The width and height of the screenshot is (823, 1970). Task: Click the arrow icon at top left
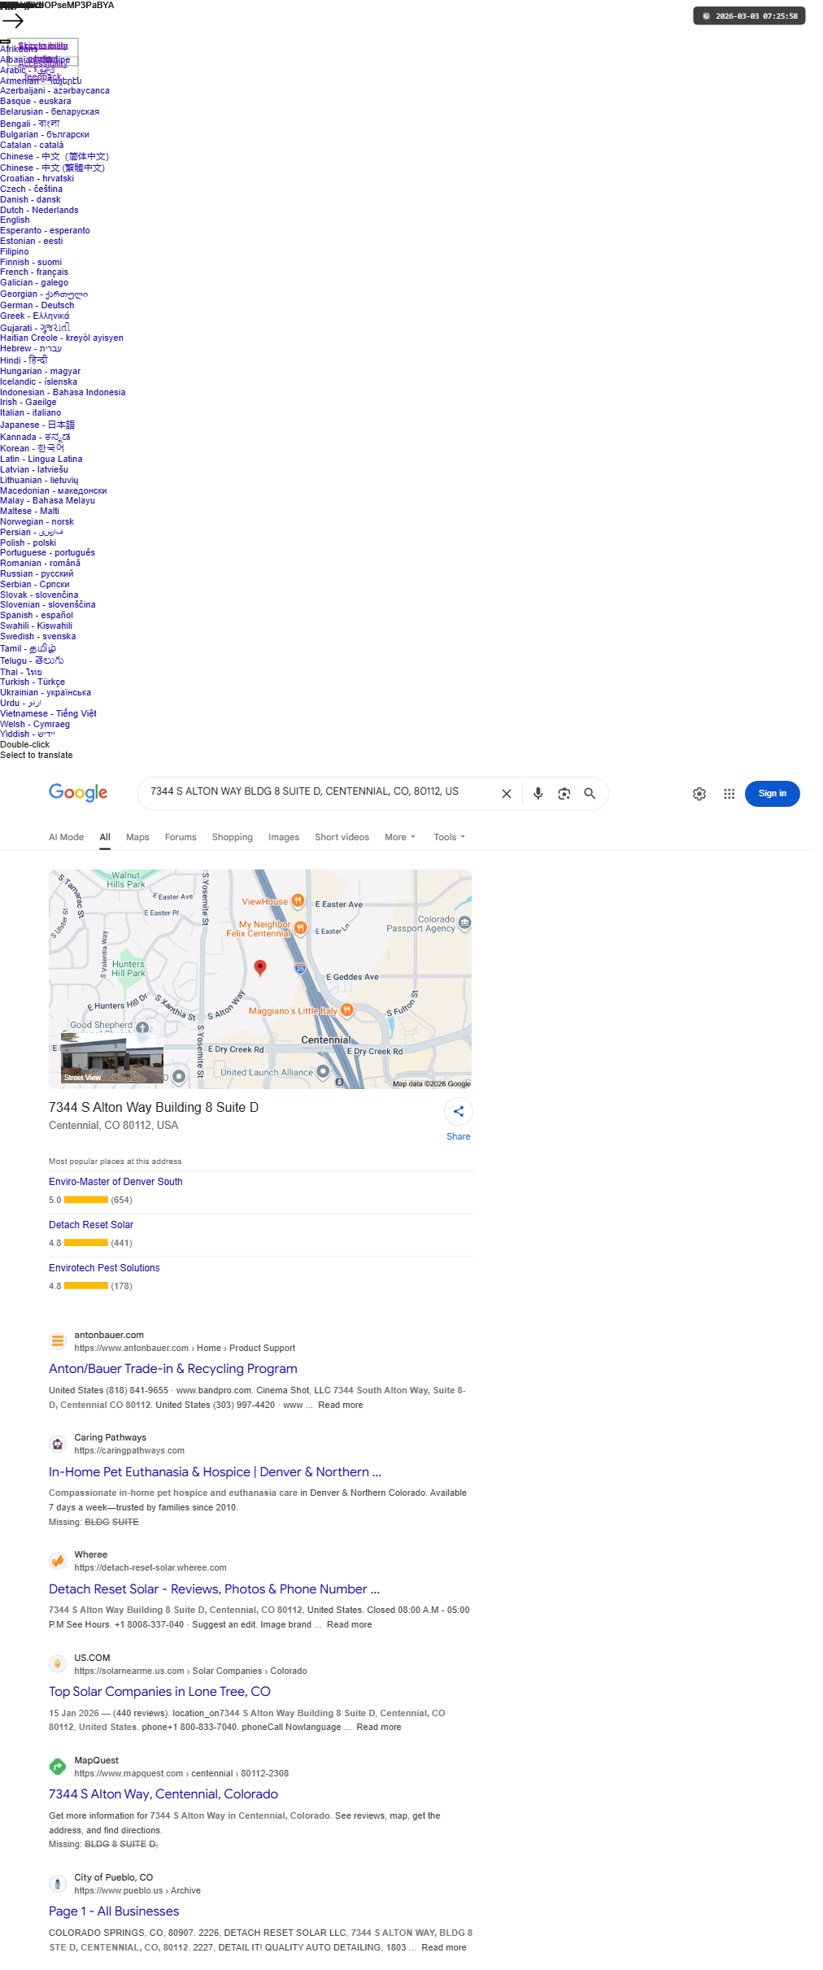coord(13,20)
